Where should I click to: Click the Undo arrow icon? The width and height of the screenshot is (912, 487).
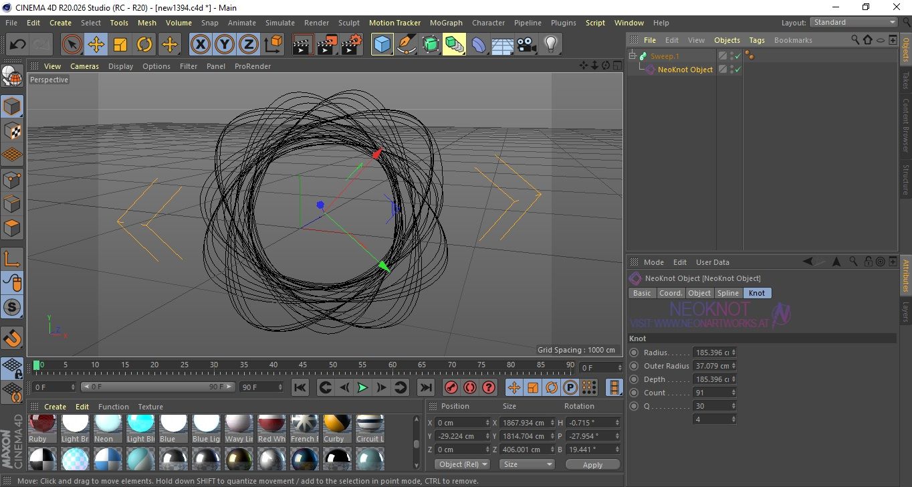pos(18,45)
